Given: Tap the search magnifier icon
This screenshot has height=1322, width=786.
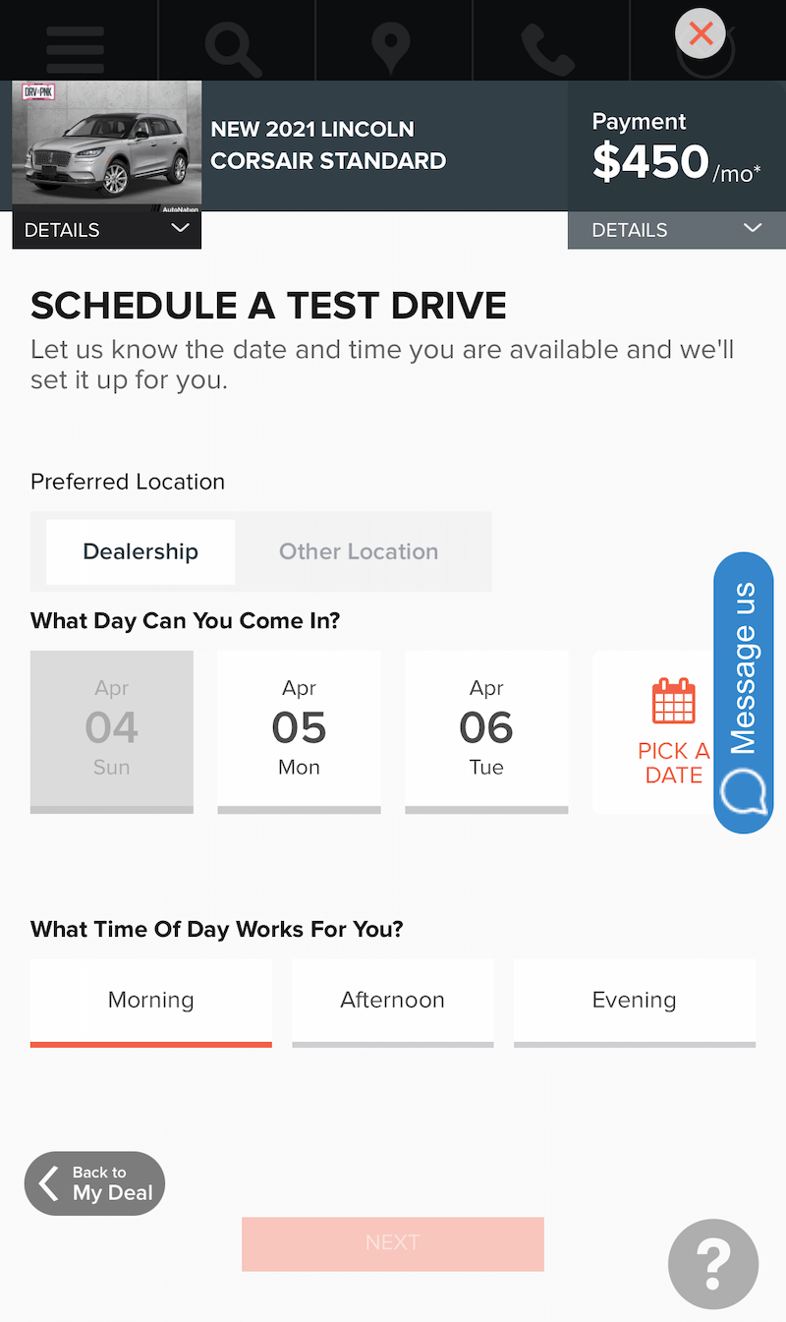Looking at the screenshot, I should click(x=233, y=45).
